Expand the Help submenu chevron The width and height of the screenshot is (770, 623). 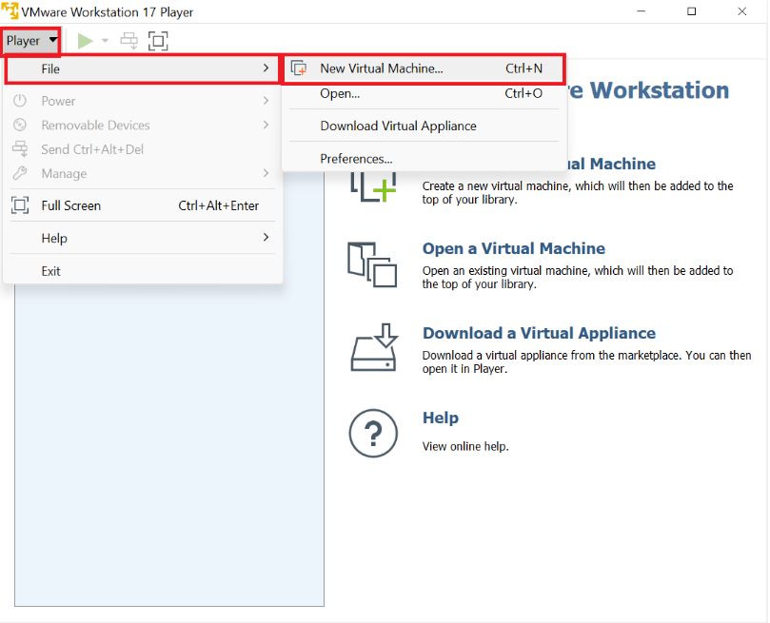coord(266,238)
